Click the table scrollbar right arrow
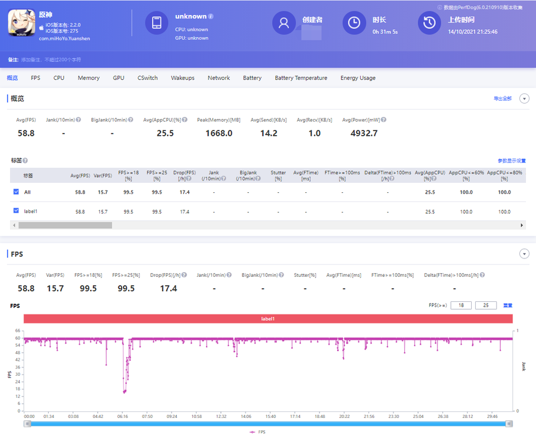Viewport: 536px width, 440px height. point(522,225)
